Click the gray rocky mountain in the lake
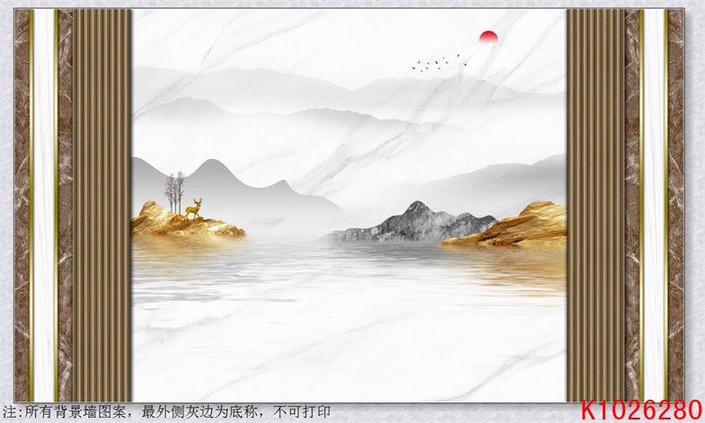705x423 pixels. click(411, 223)
